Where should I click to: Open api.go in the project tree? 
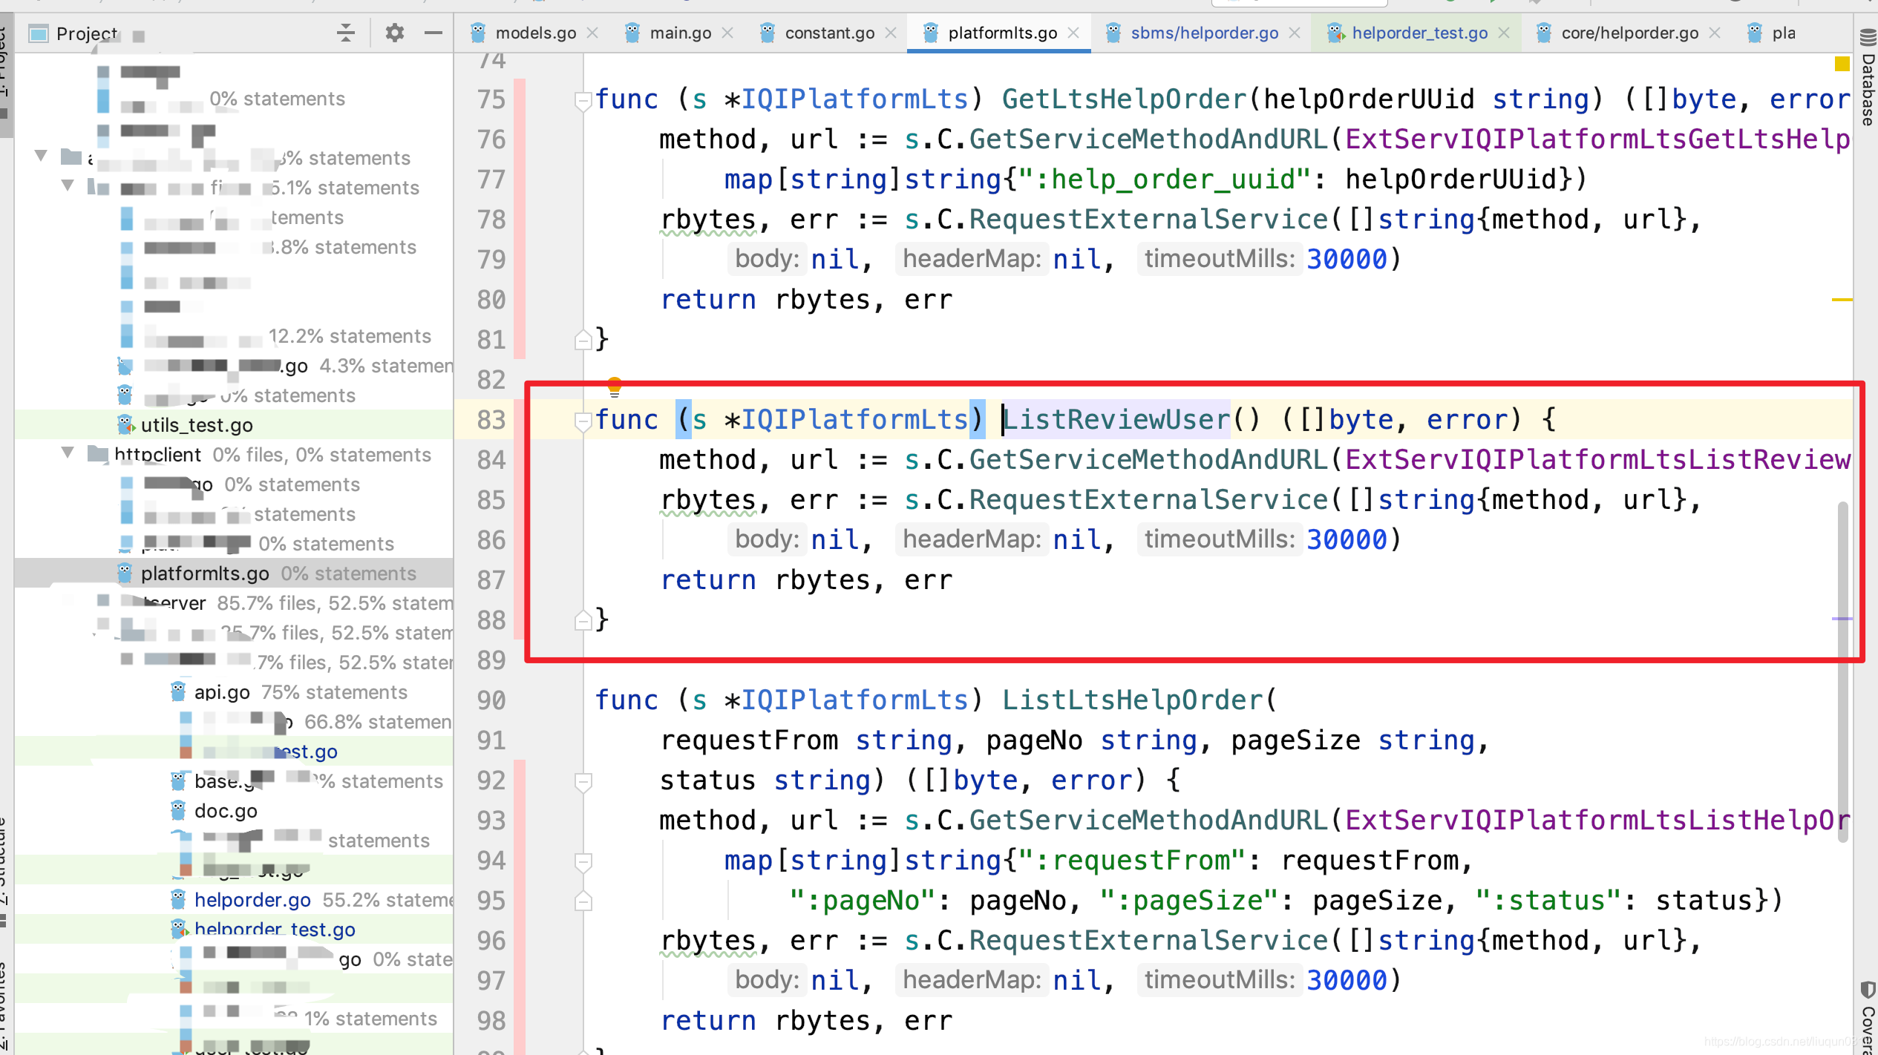click(222, 692)
